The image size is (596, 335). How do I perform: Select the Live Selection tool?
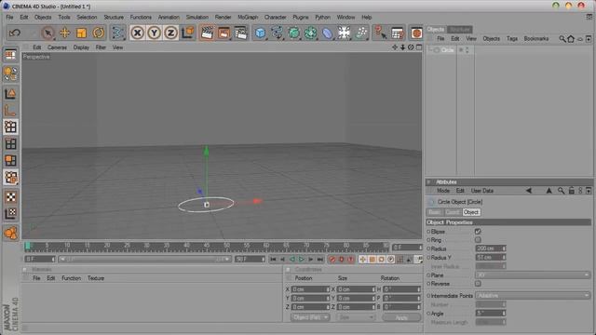click(x=47, y=33)
